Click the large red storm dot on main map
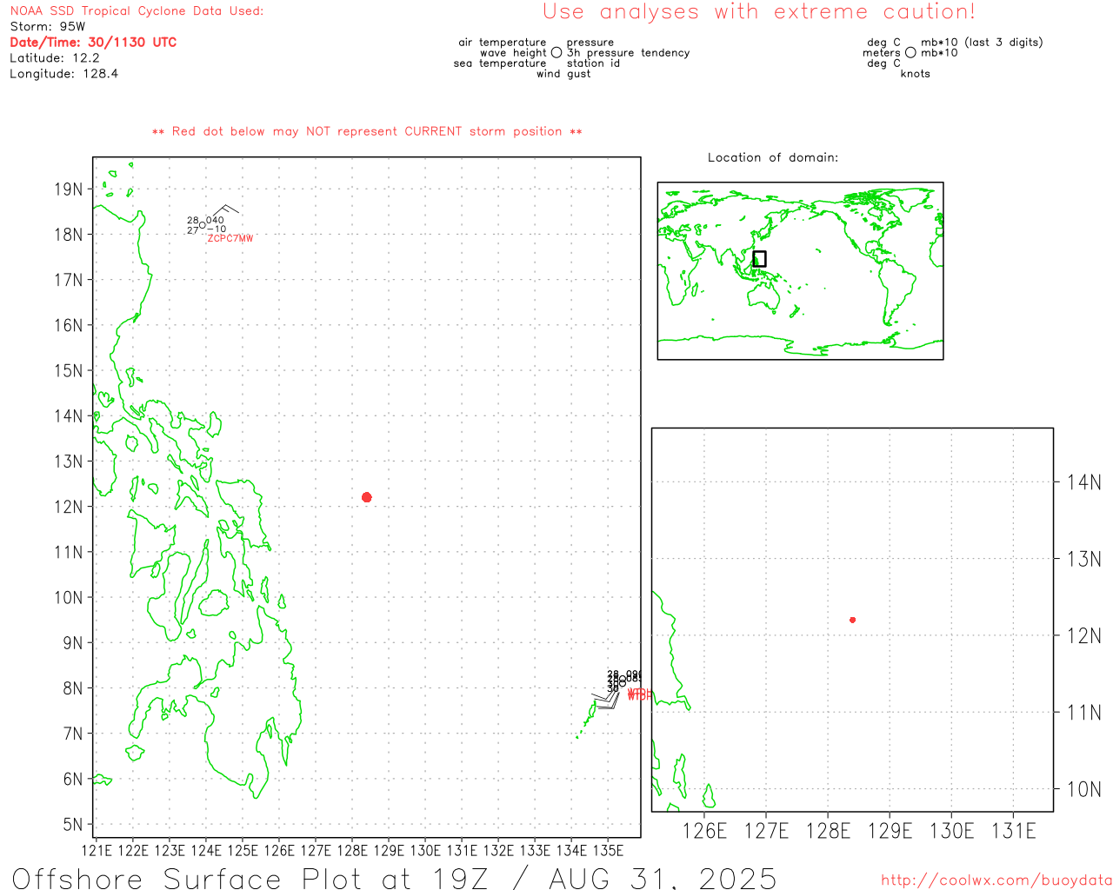 (367, 497)
